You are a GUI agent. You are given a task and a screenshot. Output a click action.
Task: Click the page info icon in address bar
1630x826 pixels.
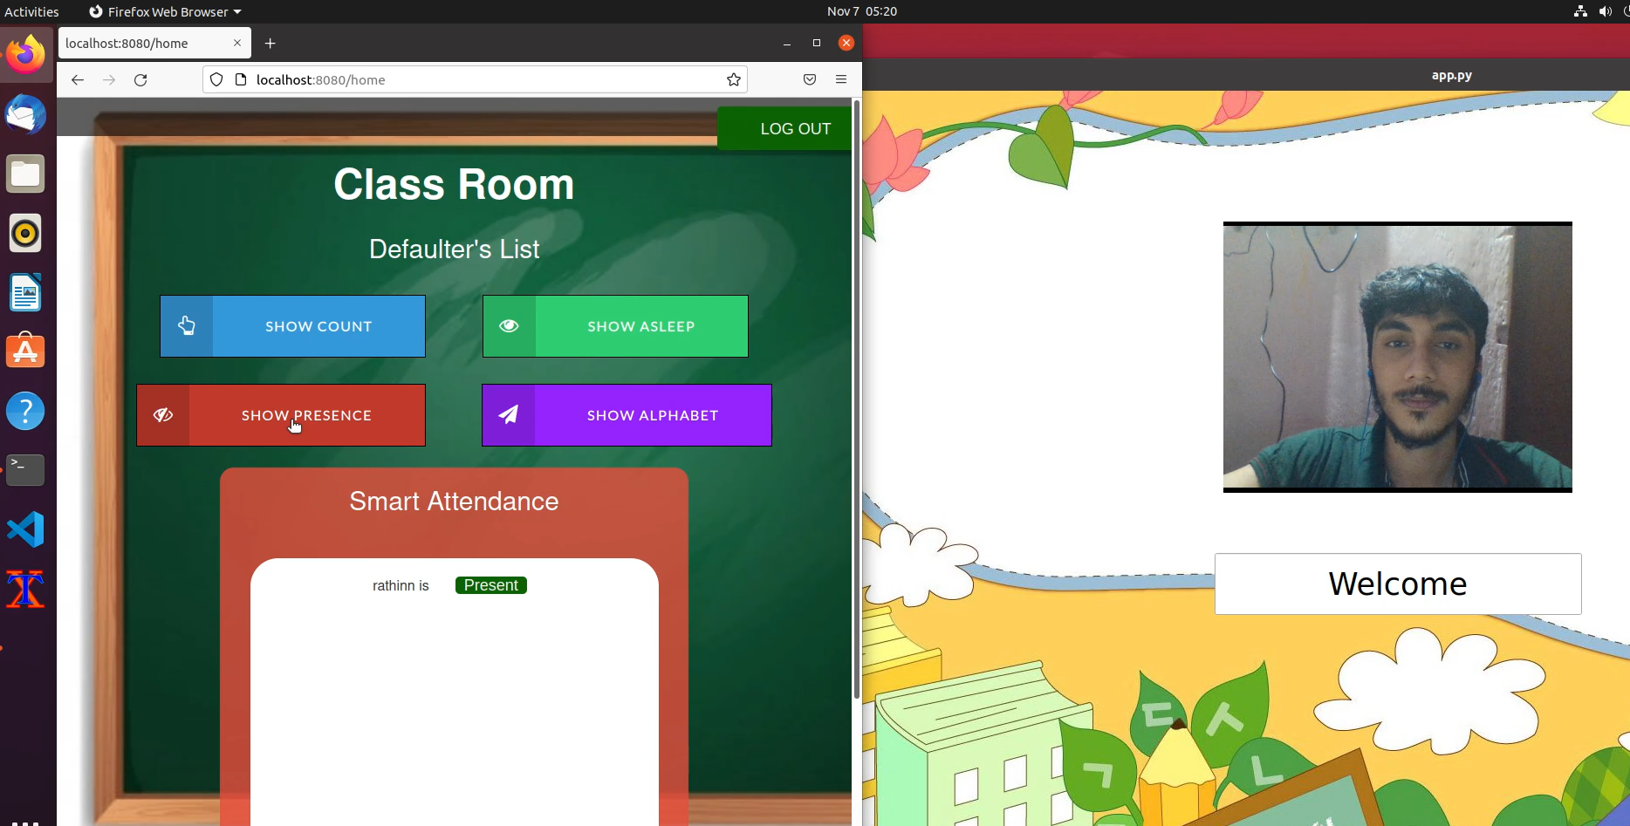242,80
